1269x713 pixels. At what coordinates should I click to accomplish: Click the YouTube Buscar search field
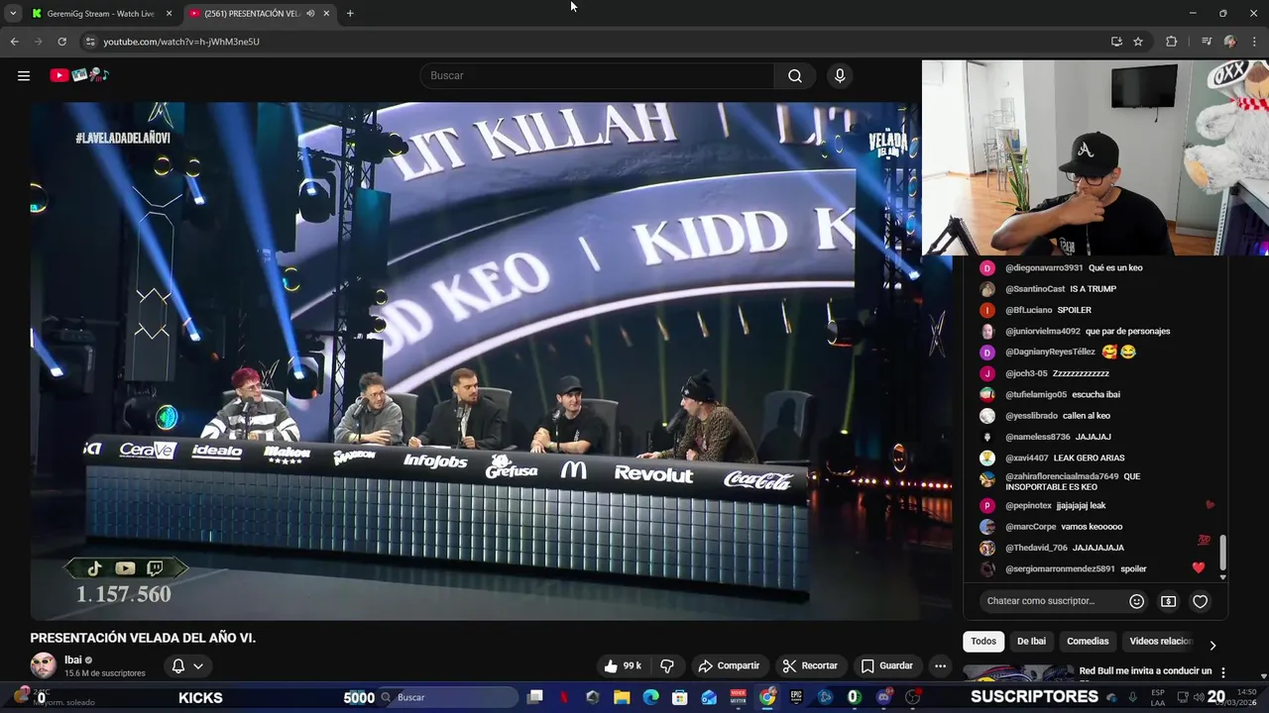(x=597, y=75)
